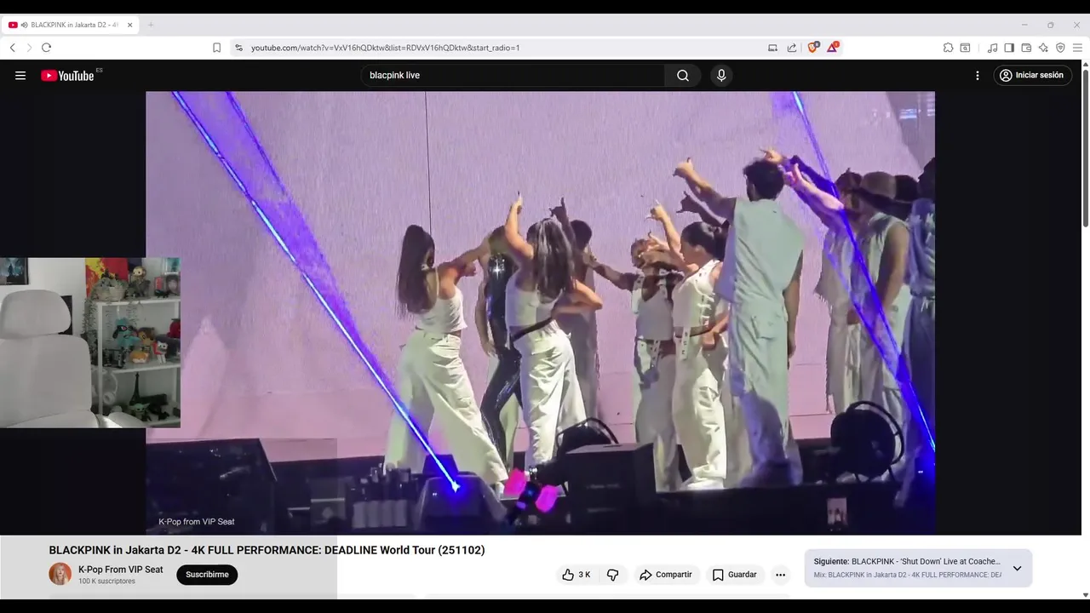
Task: Click the '100 K suscriptores' subscriber count
Action: point(106,581)
